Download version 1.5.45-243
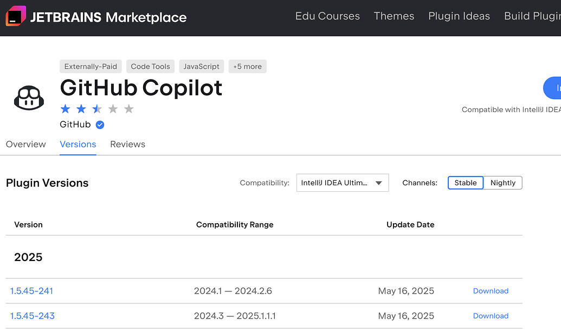 pyautogui.click(x=491, y=316)
